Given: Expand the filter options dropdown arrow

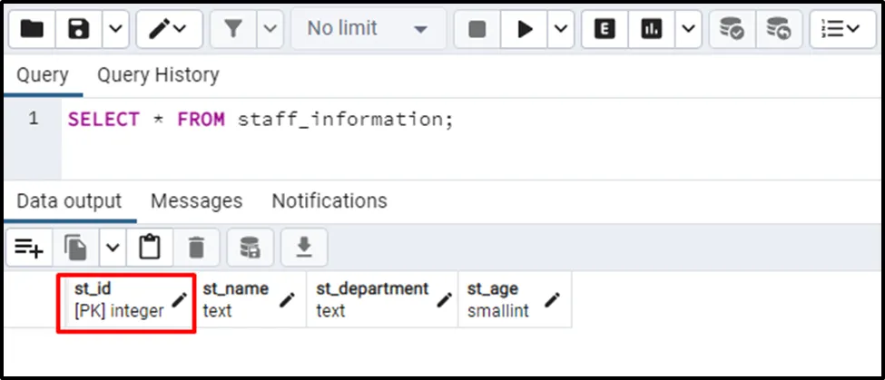Looking at the screenshot, I should pyautogui.click(x=270, y=29).
